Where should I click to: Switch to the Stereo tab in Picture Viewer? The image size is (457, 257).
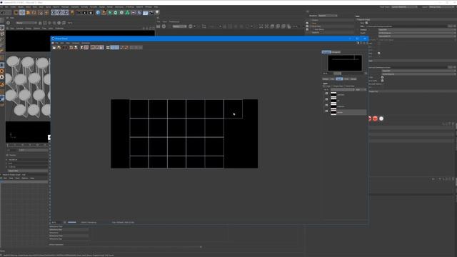coord(353,79)
